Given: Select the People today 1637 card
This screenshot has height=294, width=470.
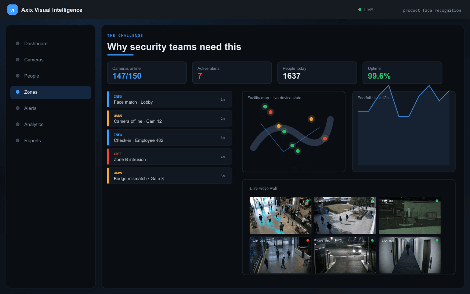Looking at the screenshot, I should tap(317, 73).
